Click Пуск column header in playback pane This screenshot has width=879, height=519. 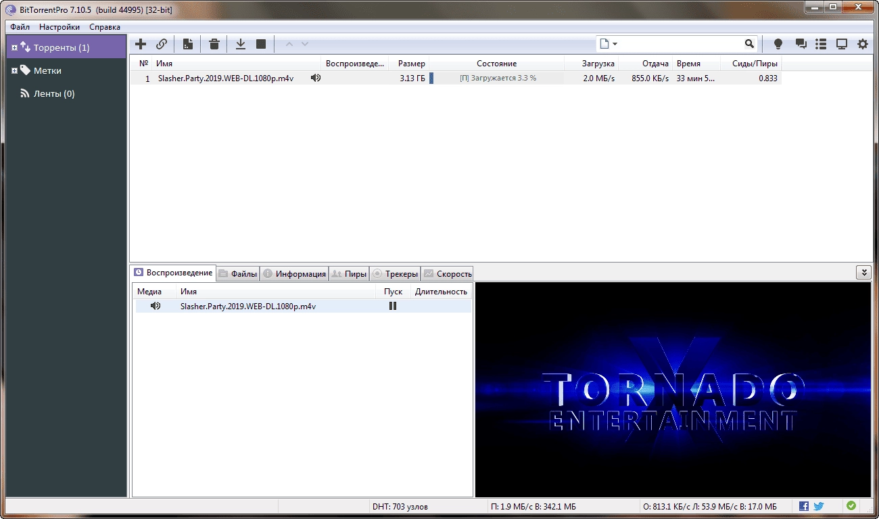click(x=393, y=292)
